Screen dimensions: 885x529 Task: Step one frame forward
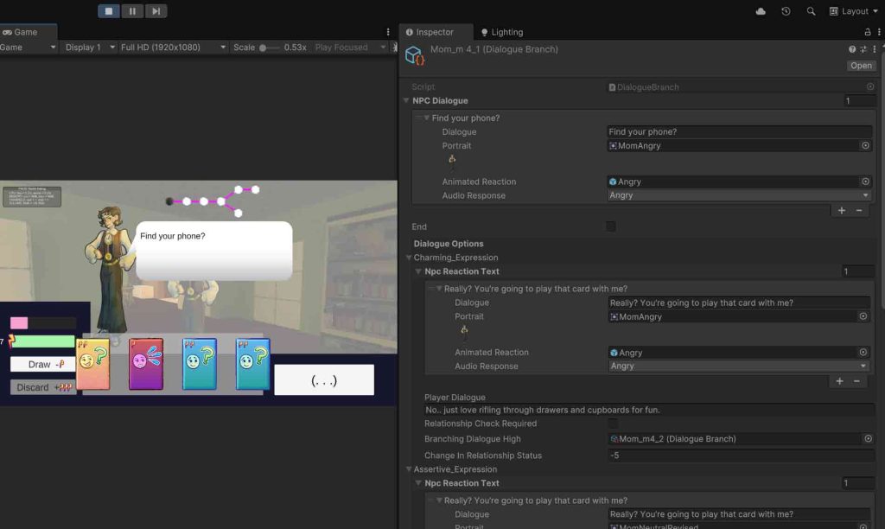pyautogui.click(x=156, y=10)
